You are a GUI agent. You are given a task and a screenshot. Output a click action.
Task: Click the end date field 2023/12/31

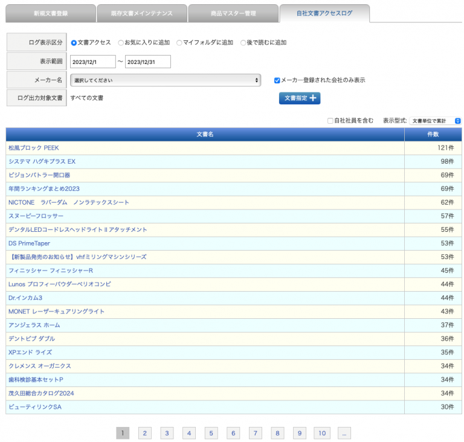tap(147, 62)
